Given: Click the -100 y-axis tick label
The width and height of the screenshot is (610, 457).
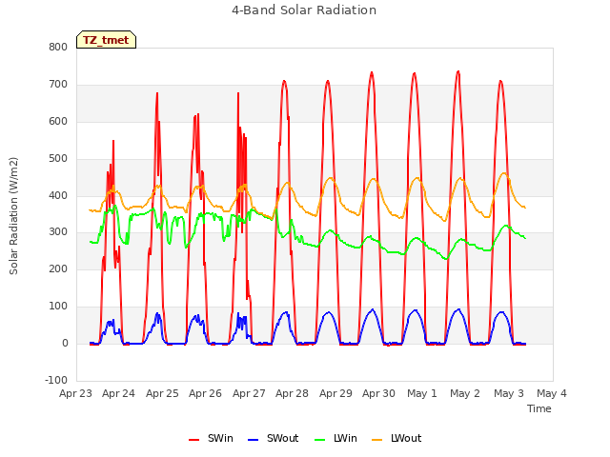Looking at the screenshot, I should 56,380.
